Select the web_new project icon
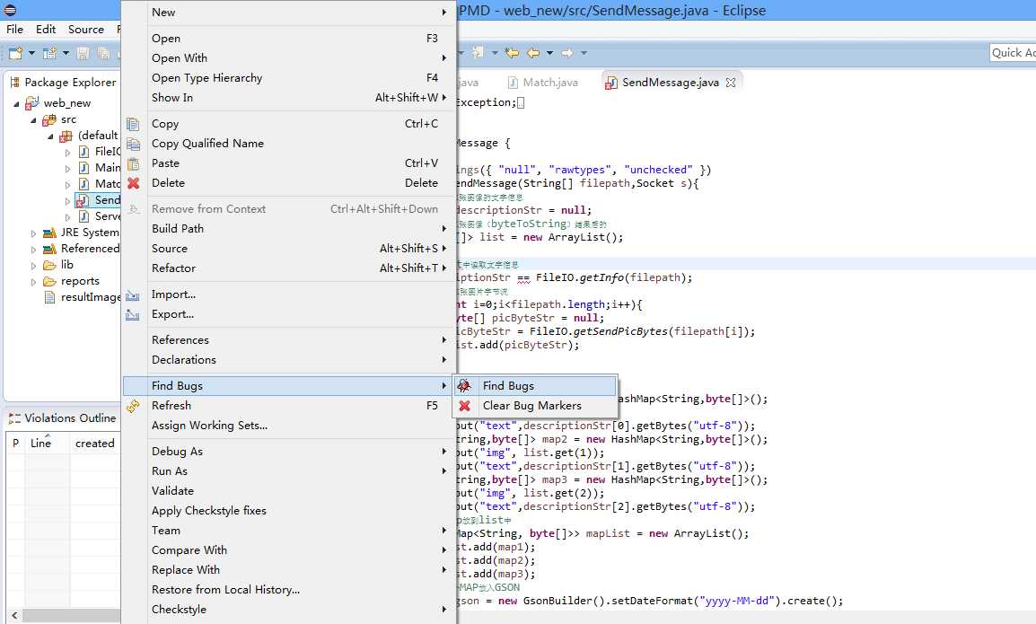Viewport: 1036px width, 624px height. [31, 103]
